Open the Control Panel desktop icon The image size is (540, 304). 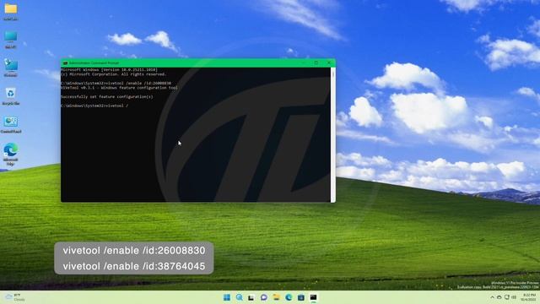click(11, 124)
